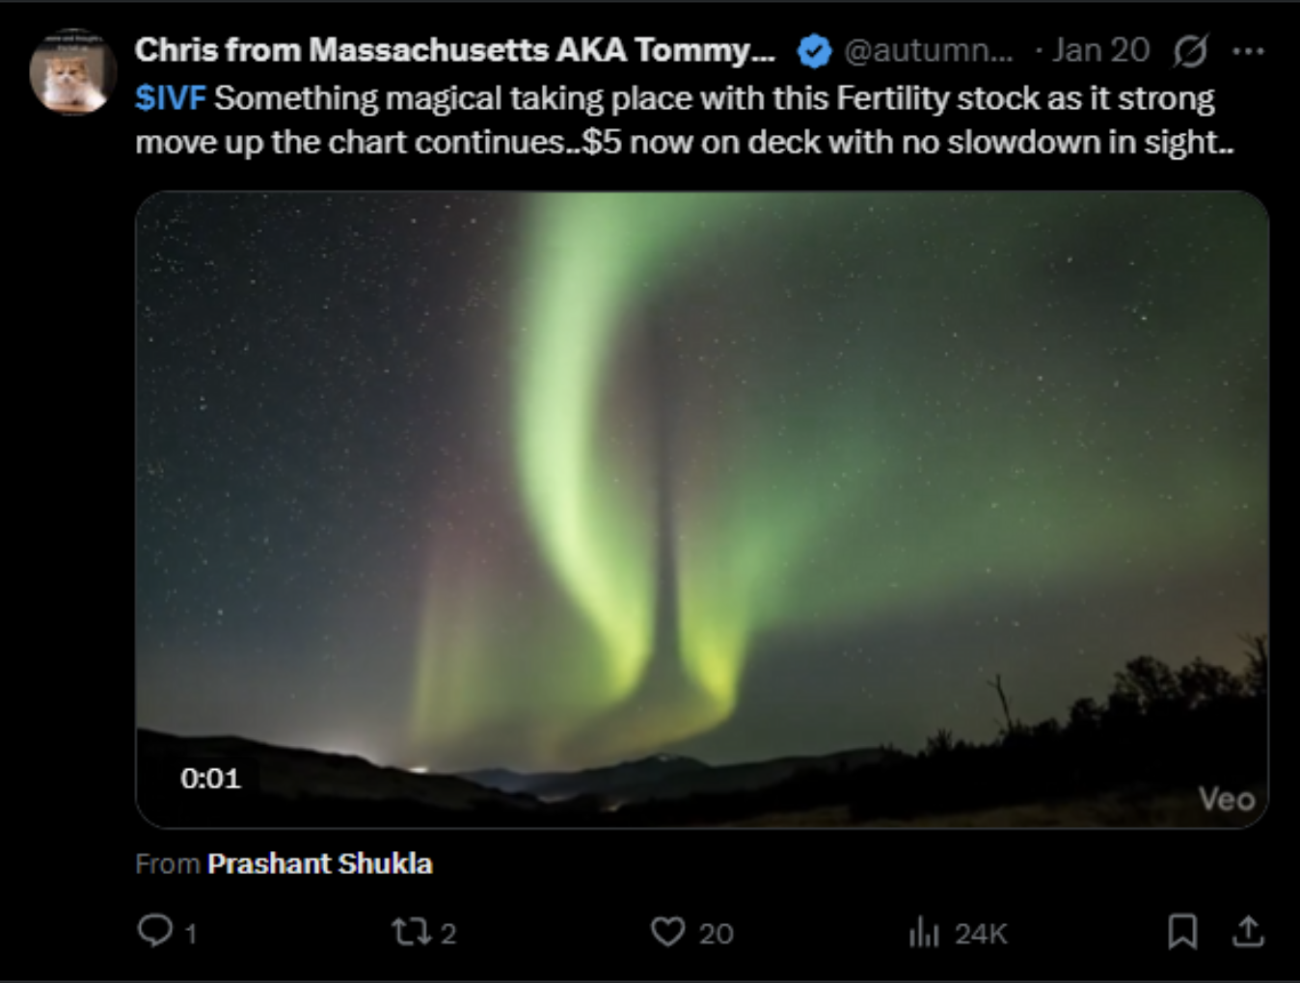1300x983 pixels.
Task: Open the Jan 20 timestamp link
Action: pyautogui.click(x=1100, y=51)
